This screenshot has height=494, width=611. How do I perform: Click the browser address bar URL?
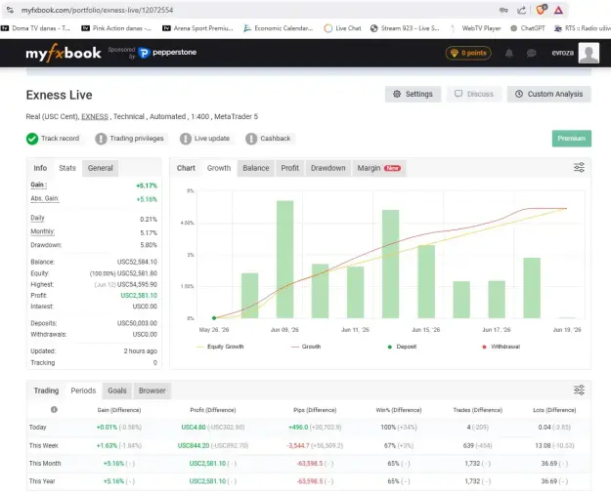tap(97, 10)
